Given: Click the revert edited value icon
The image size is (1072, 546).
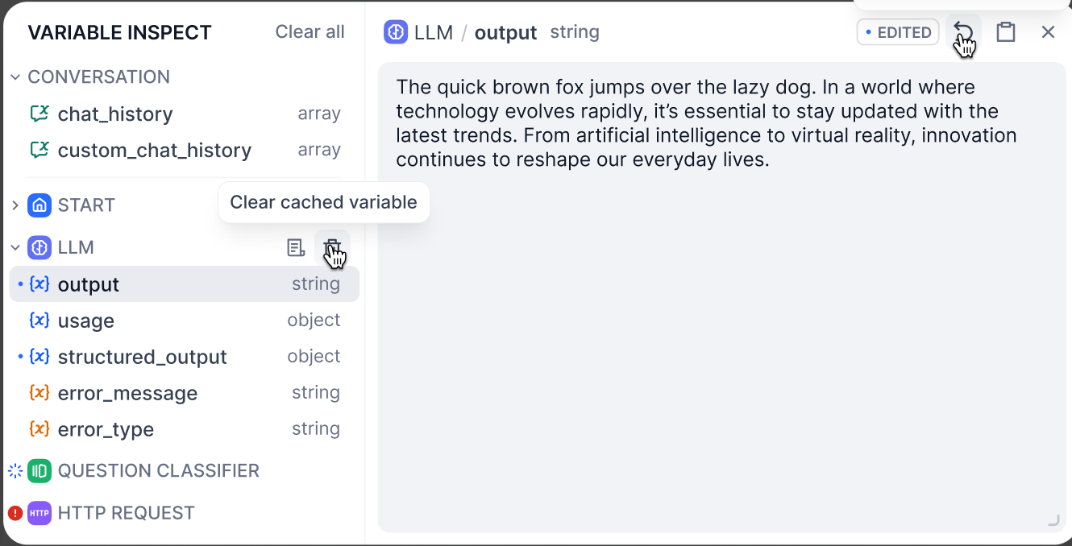Looking at the screenshot, I should point(963,32).
